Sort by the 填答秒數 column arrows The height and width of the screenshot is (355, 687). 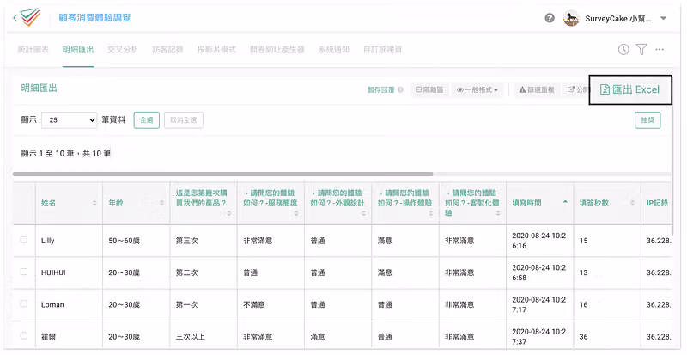632,203
